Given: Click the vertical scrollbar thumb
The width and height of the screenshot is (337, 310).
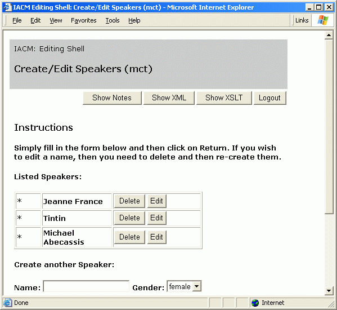Looking at the screenshot, I should coord(329,127).
